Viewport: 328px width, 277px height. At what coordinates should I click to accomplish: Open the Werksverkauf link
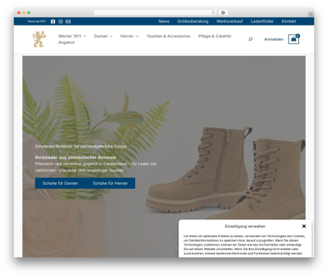click(230, 22)
